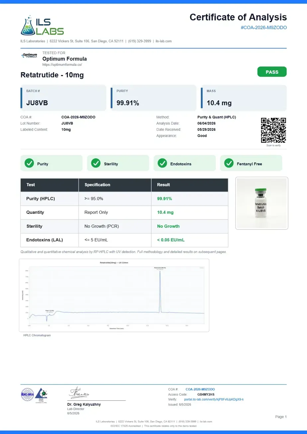Image resolution: width=307 pixels, height=434 pixels.
Task: Click the green PASS badge
Action: point(272,72)
